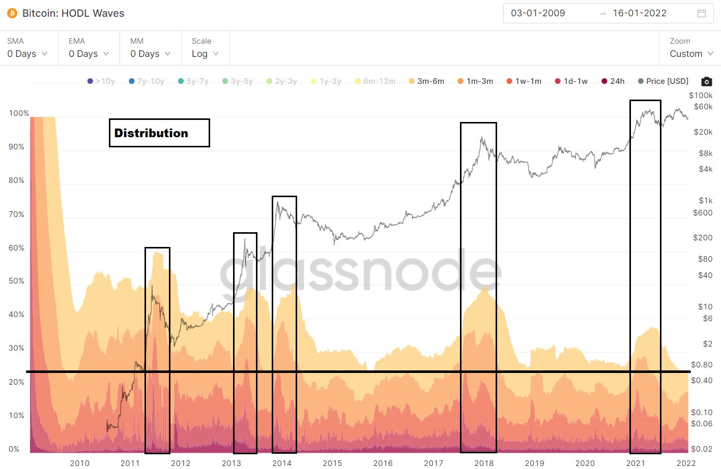Toggle the 1w-1m legend series
The image size is (721, 469).
pos(524,81)
